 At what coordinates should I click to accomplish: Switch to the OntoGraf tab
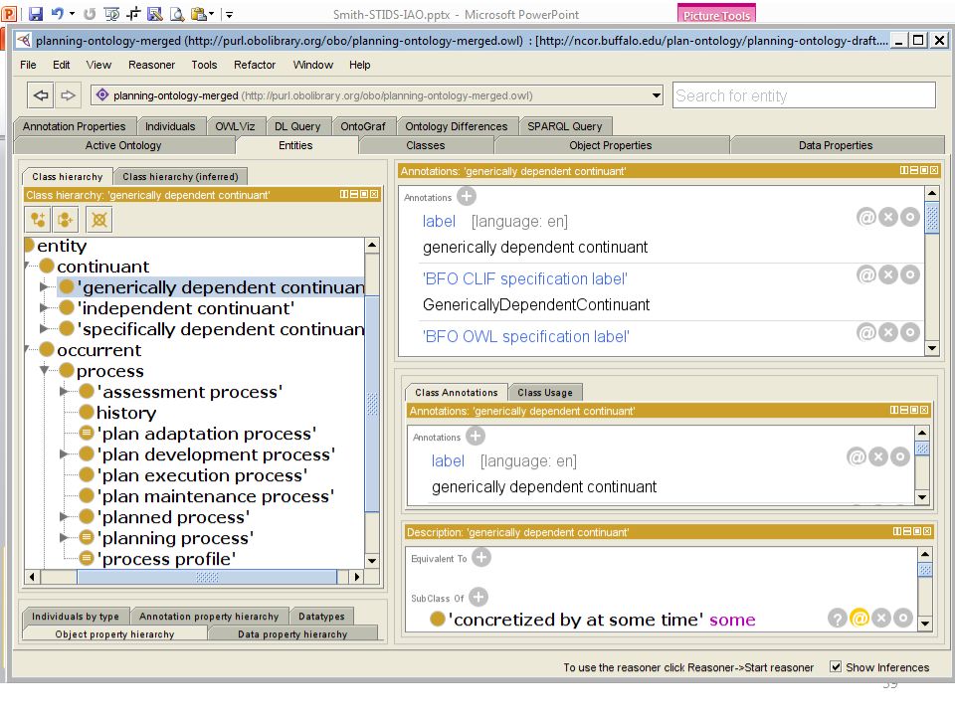(x=363, y=126)
